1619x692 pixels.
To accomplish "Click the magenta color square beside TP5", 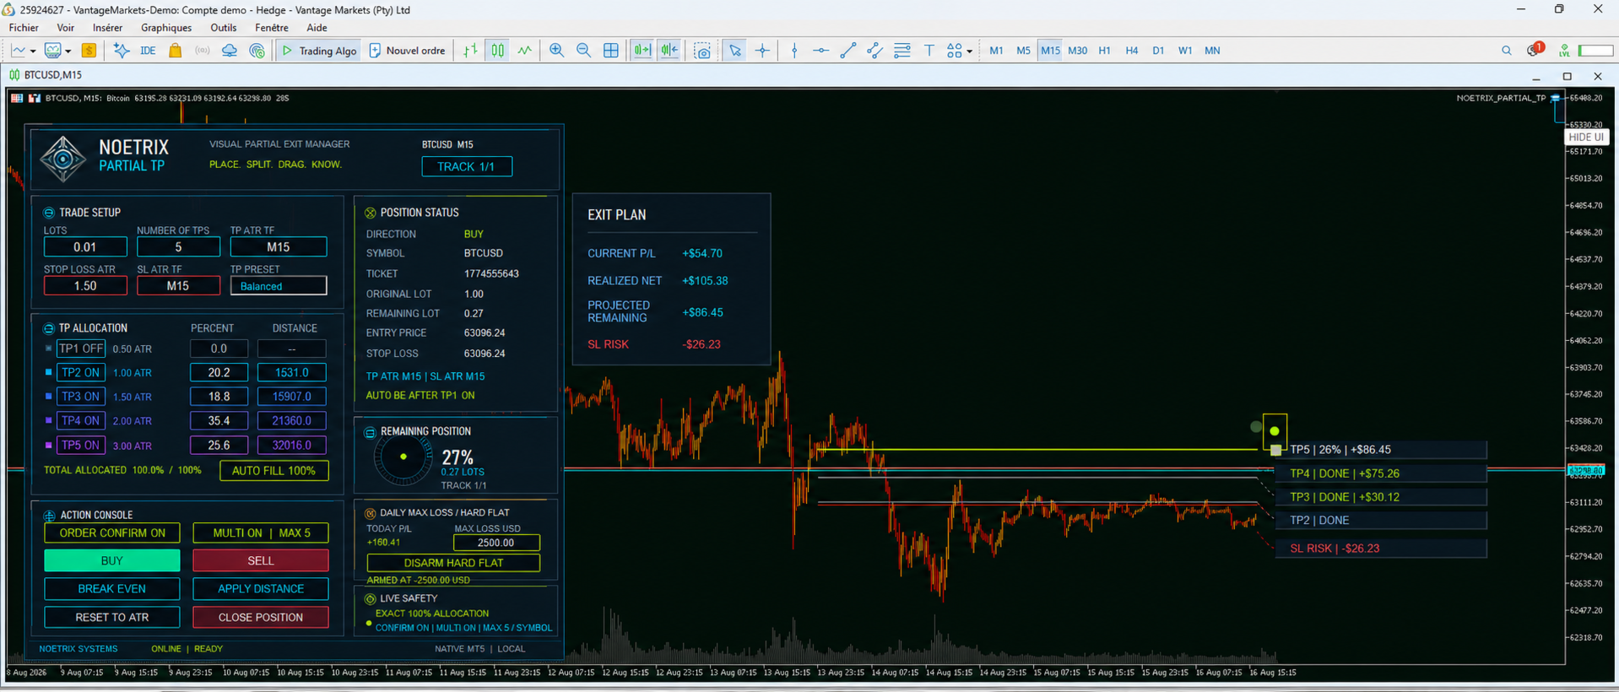I will 48,445.
